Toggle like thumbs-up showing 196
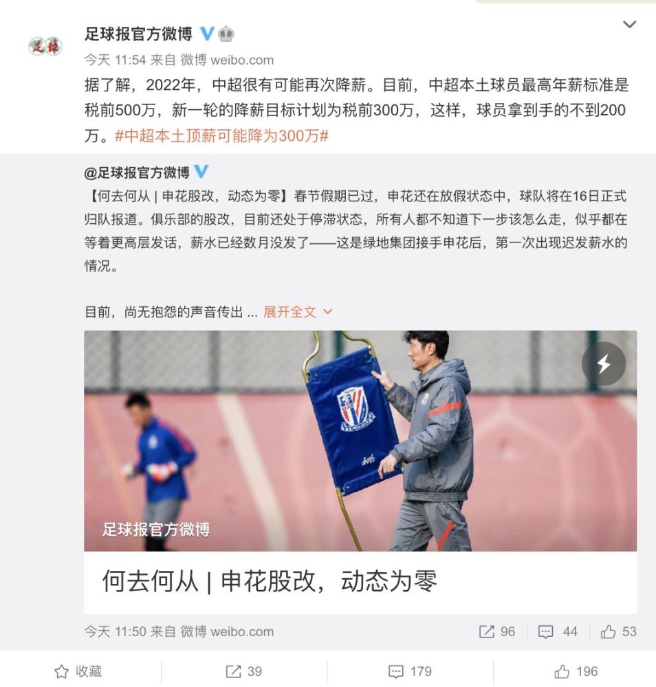The width and height of the screenshot is (656, 687). (576, 671)
